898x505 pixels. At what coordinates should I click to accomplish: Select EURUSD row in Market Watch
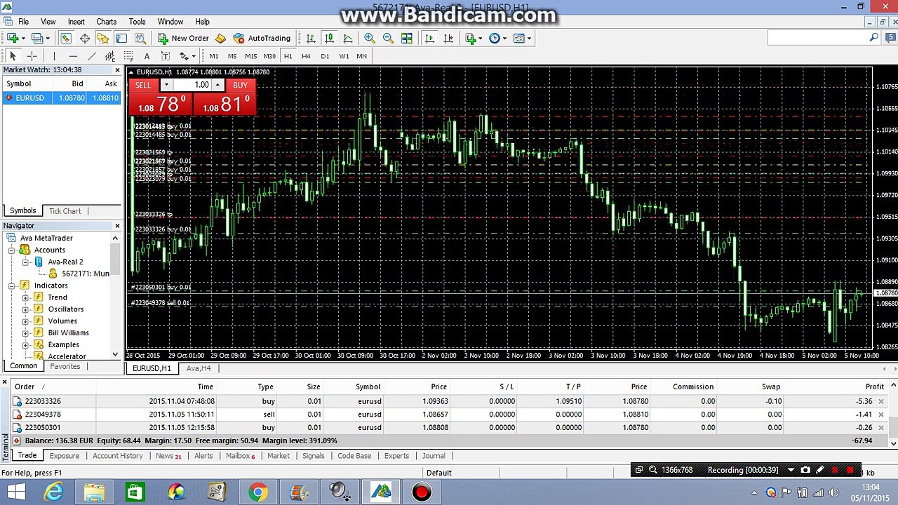point(61,98)
